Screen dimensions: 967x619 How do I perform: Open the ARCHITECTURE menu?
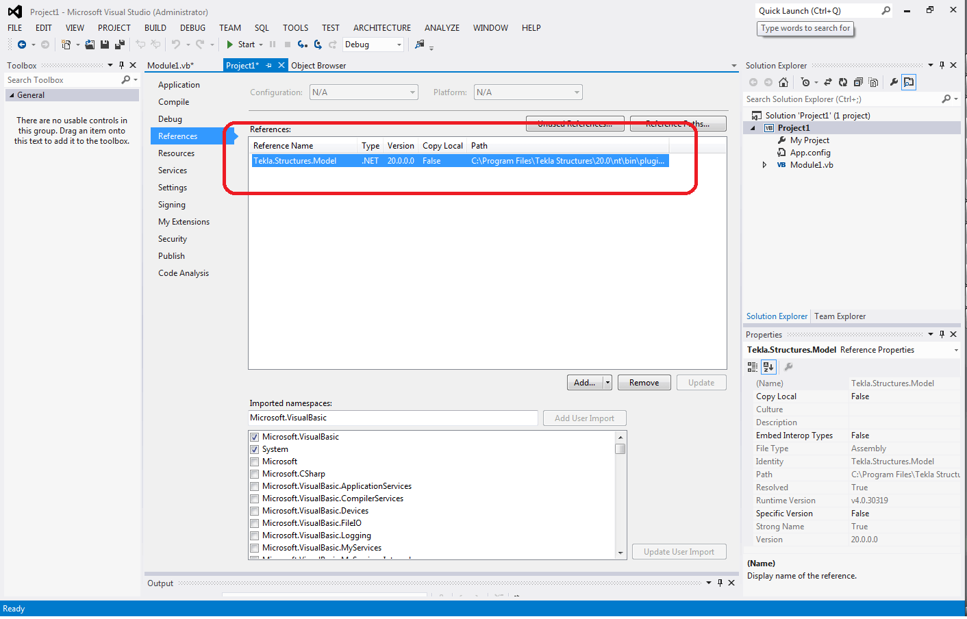click(382, 28)
